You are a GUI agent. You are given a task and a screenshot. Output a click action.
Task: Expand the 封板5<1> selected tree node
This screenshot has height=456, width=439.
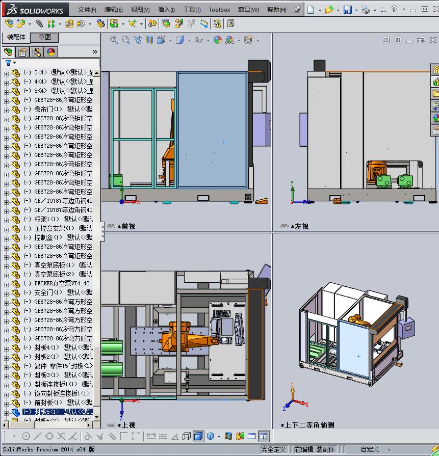(7, 413)
